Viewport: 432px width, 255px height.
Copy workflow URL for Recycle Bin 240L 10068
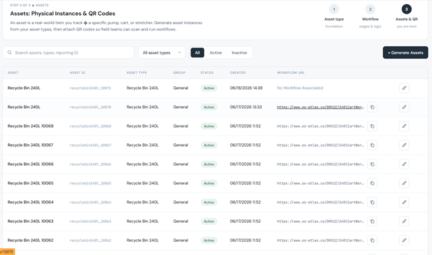pyautogui.click(x=372, y=126)
